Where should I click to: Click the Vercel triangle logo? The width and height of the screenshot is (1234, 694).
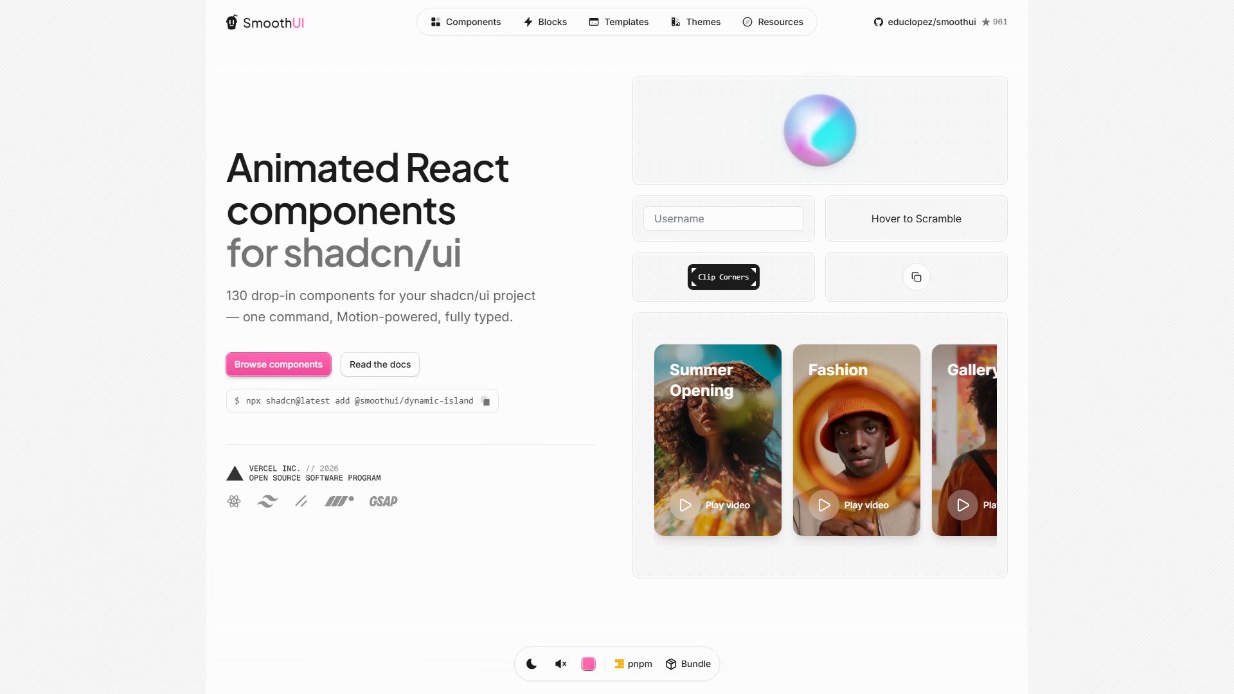coord(235,474)
